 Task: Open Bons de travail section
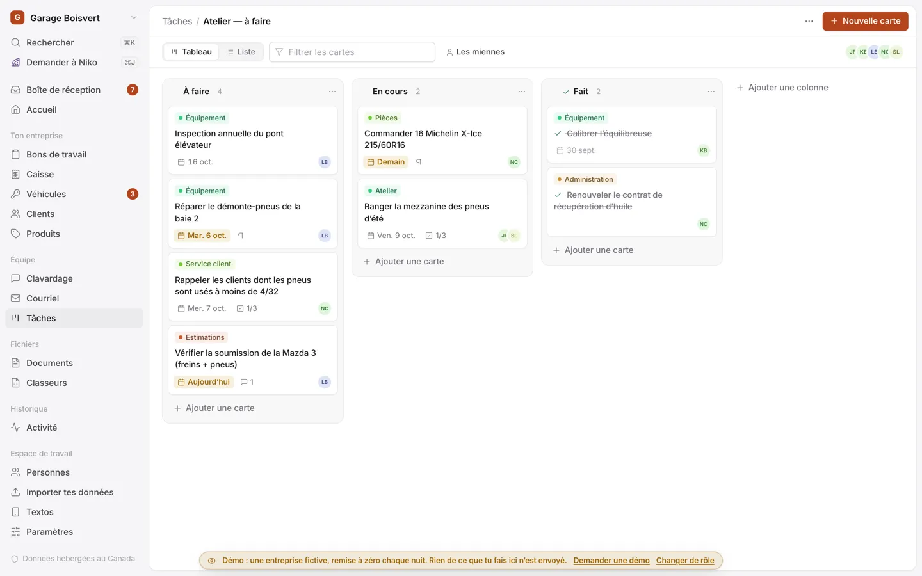pos(74,154)
